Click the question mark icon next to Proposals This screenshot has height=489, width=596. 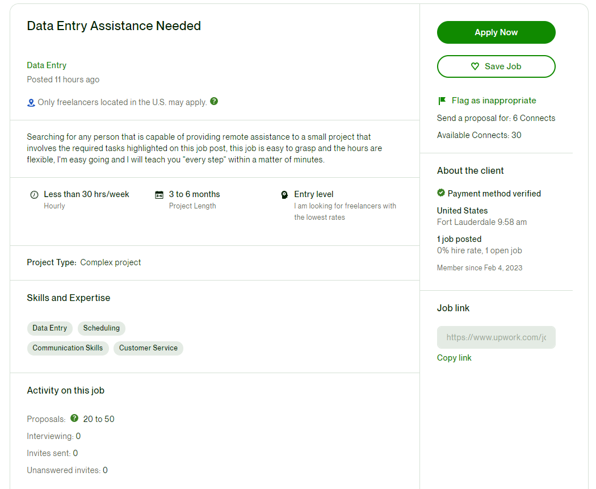(74, 418)
